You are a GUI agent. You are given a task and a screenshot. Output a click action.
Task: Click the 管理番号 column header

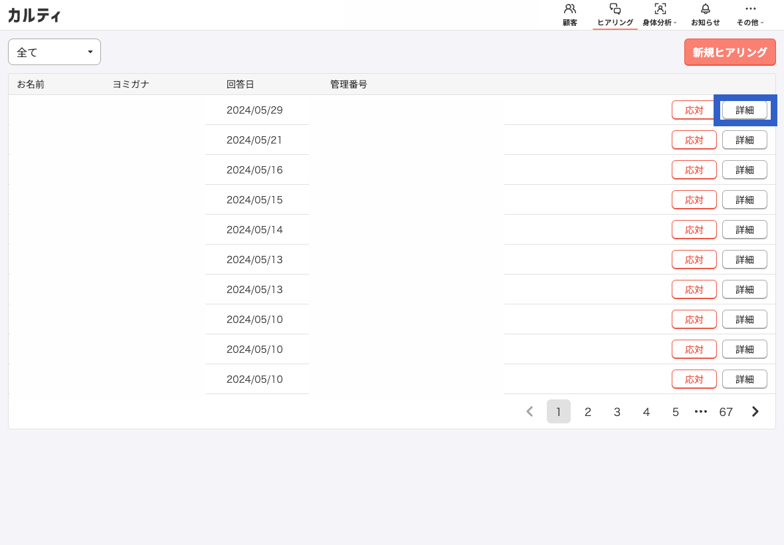pos(349,84)
